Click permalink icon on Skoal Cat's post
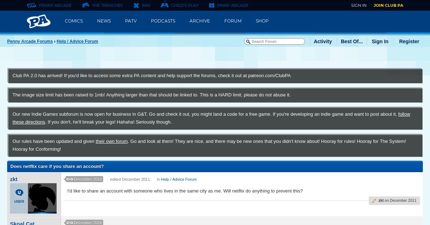This screenshot has width=430, height=225. (70, 223)
